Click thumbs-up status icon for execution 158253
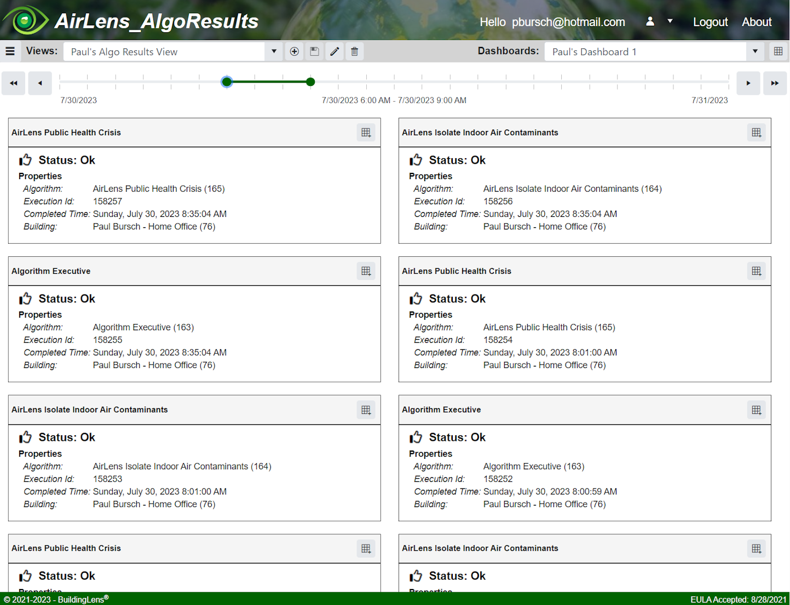790x605 pixels. click(x=25, y=437)
